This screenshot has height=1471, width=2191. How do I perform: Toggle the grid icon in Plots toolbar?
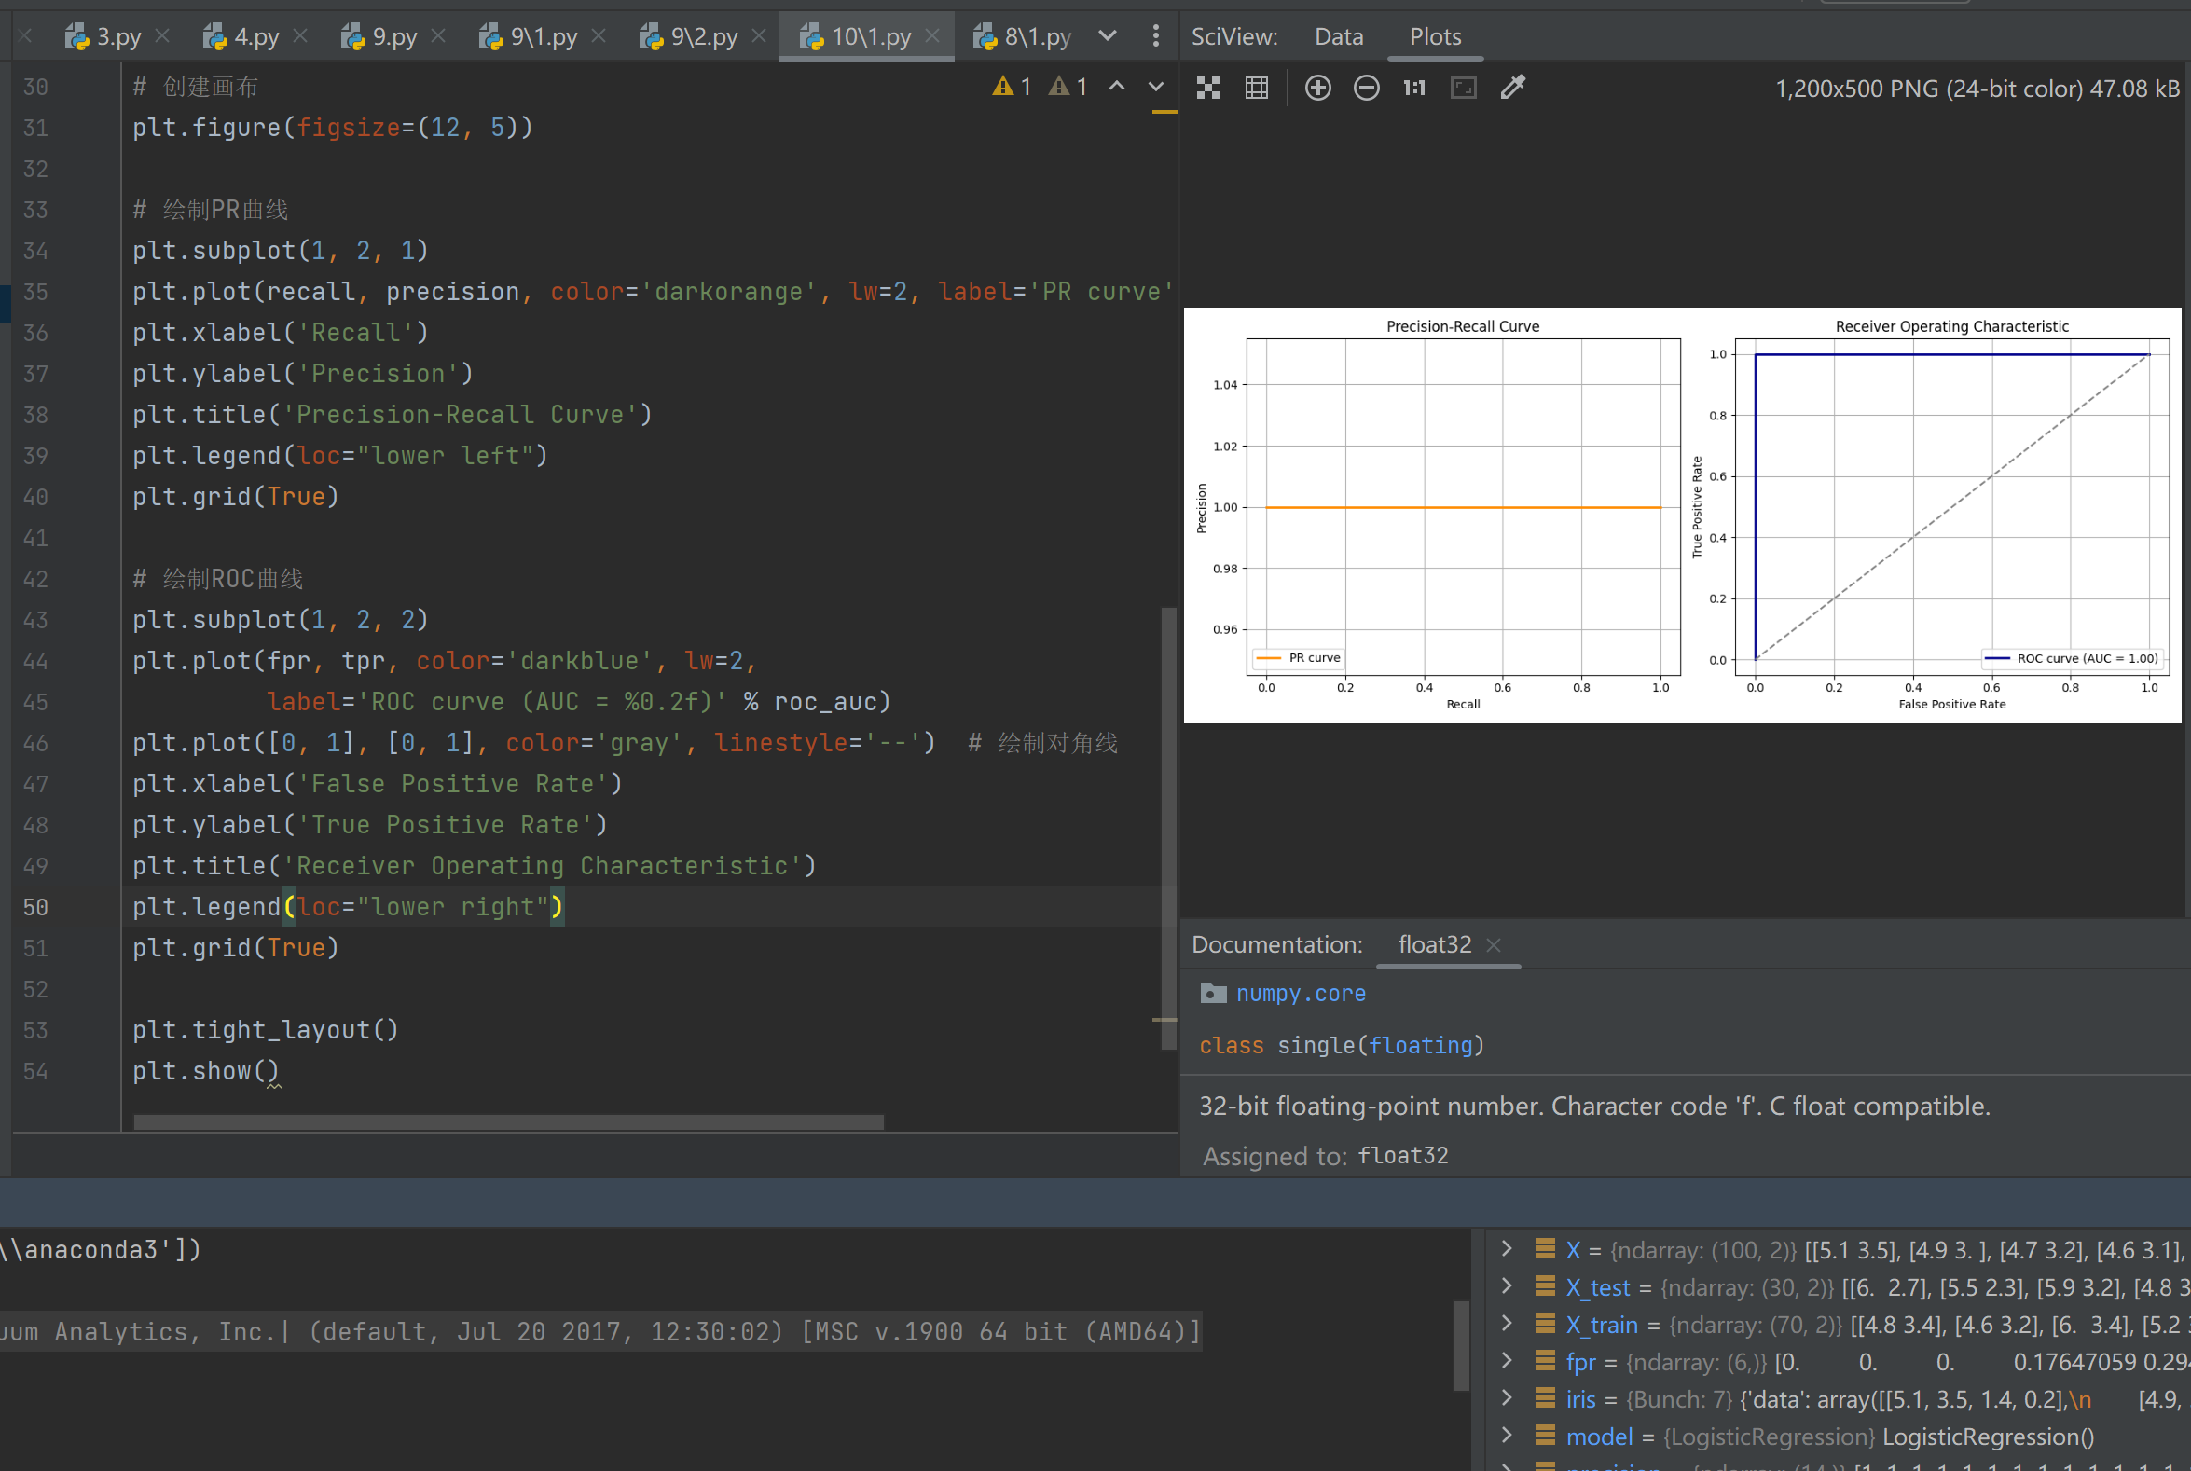[1257, 89]
